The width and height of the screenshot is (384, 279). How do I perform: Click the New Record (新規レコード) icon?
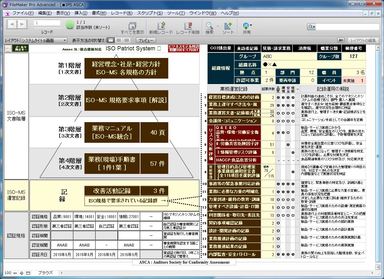point(161,26)
